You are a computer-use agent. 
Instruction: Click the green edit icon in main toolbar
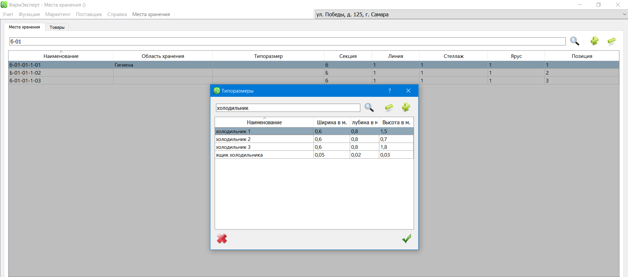point(611,41)
